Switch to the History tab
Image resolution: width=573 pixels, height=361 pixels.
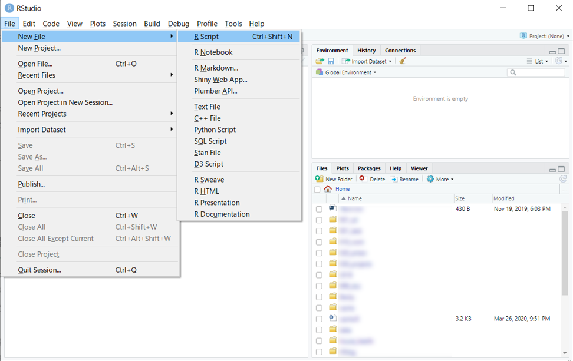pyautogui.click(x=366, y=51)
